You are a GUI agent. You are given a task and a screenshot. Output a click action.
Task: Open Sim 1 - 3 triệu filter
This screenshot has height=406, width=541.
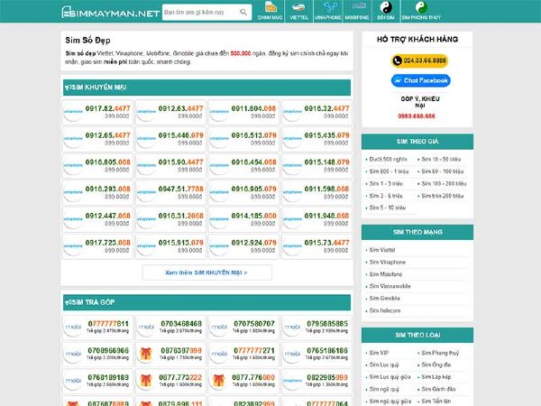point(386,184)
